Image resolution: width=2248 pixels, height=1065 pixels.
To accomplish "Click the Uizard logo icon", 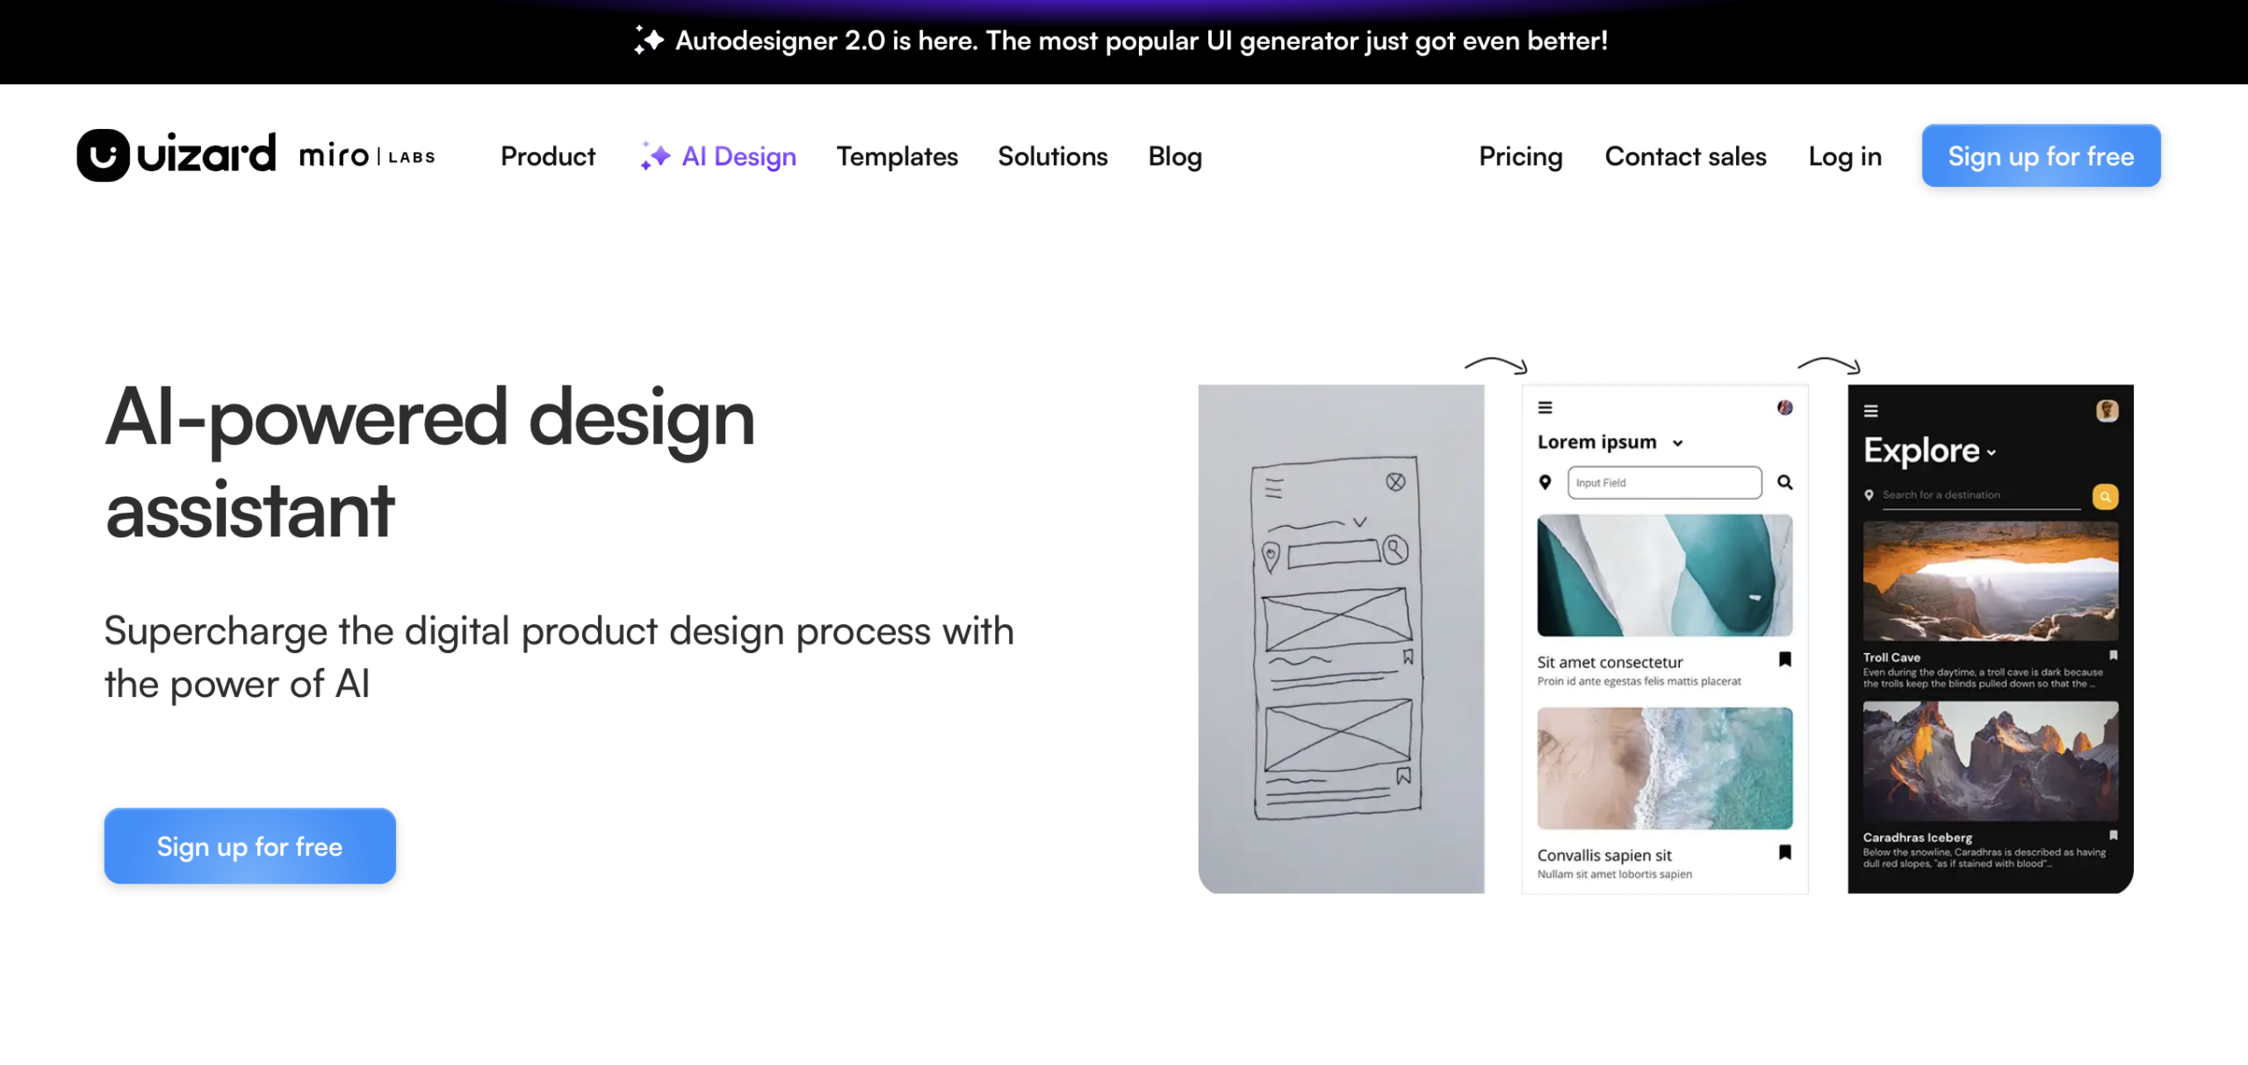I will click(x=104, y=155).
